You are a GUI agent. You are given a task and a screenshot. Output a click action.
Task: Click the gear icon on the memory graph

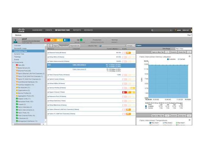click(190, 56)
